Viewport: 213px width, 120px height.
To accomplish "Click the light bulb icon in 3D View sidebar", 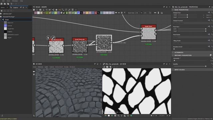I will [x=34, y=75].
